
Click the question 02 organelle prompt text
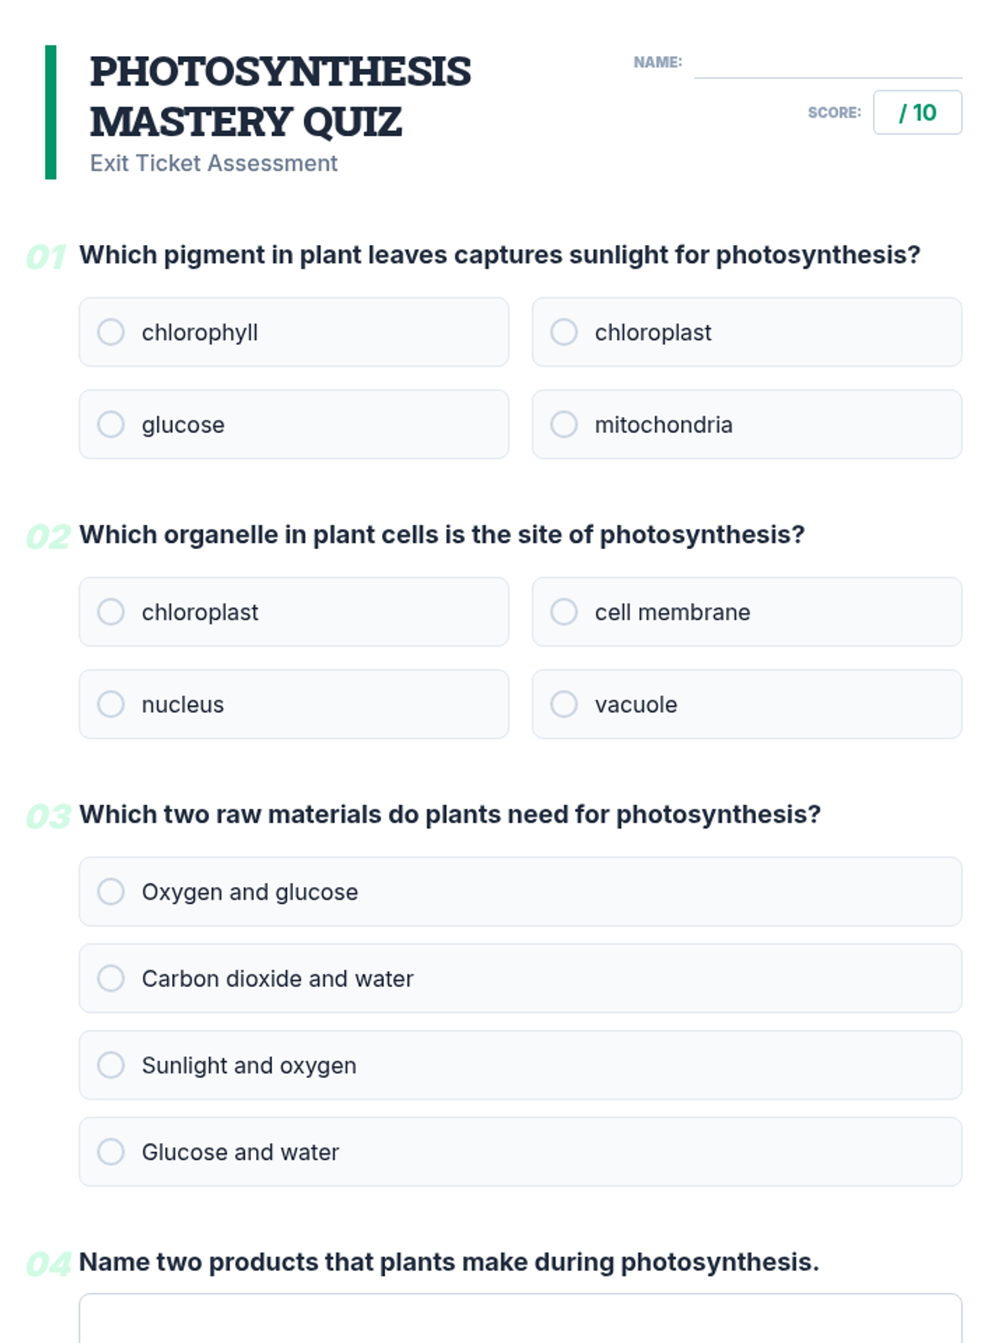[441, 535]
